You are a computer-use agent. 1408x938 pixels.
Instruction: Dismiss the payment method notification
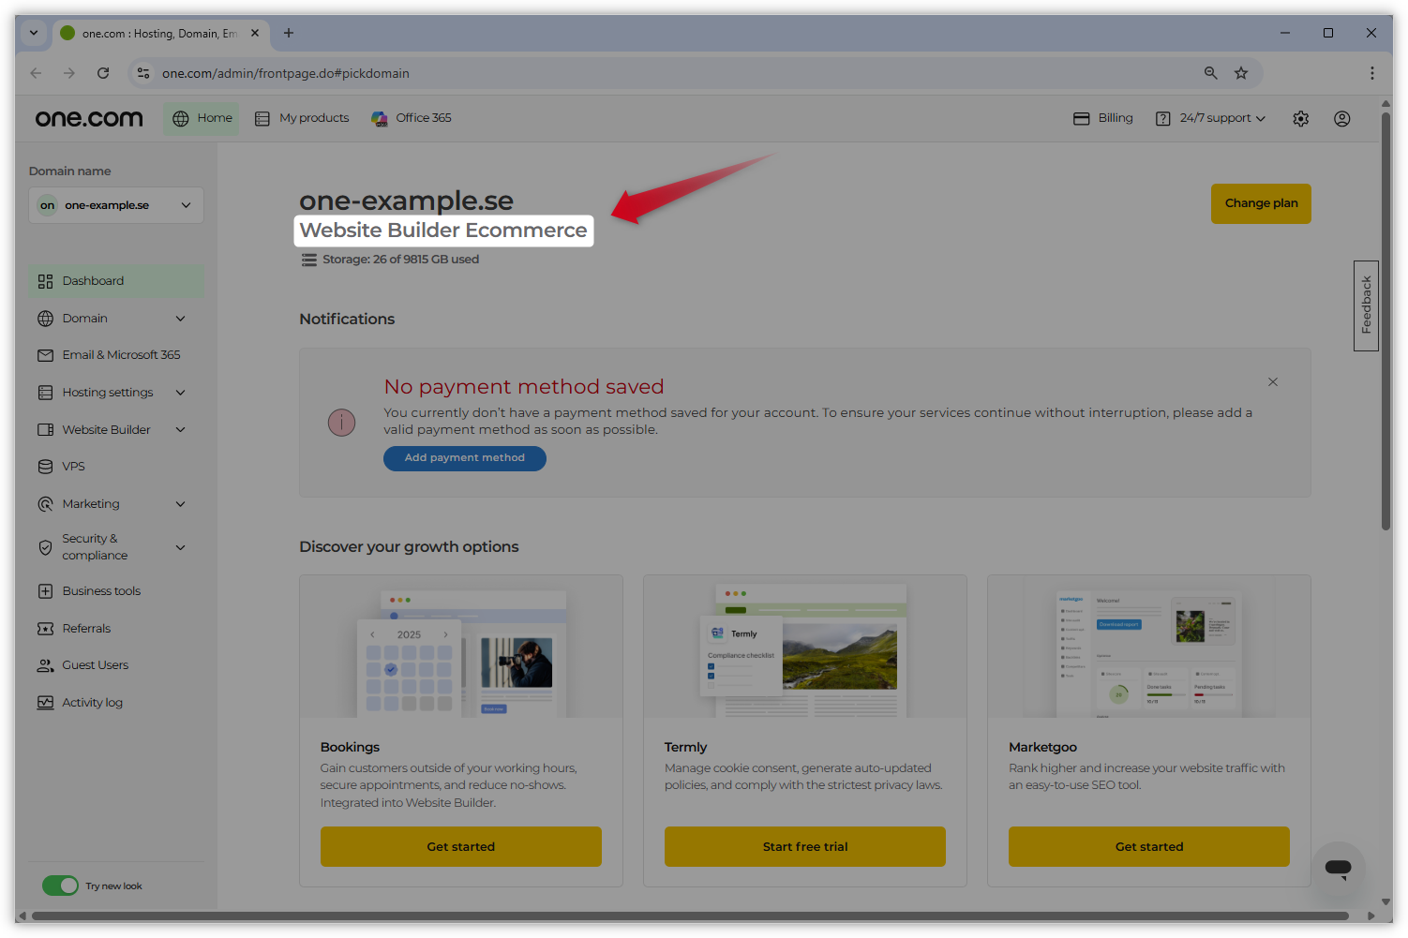(x=1273, y=381)
